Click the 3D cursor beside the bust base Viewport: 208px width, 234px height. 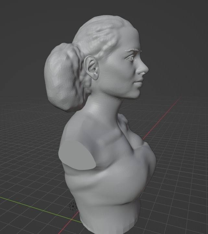coord(73,206)
